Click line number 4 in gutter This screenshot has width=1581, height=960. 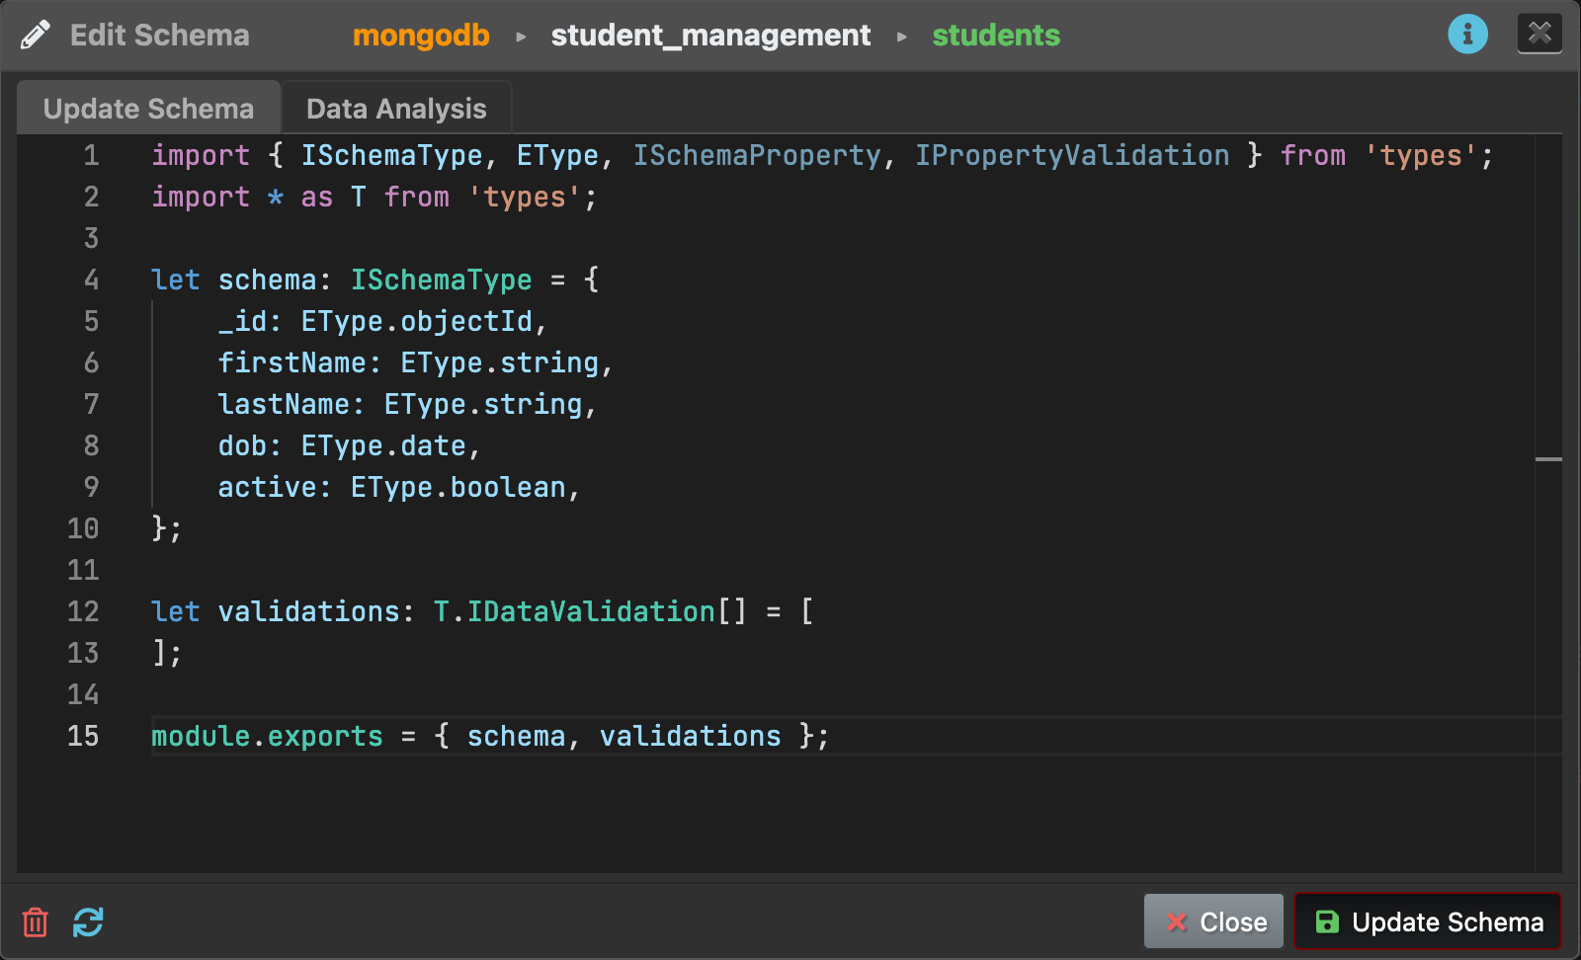coord(91,280)
